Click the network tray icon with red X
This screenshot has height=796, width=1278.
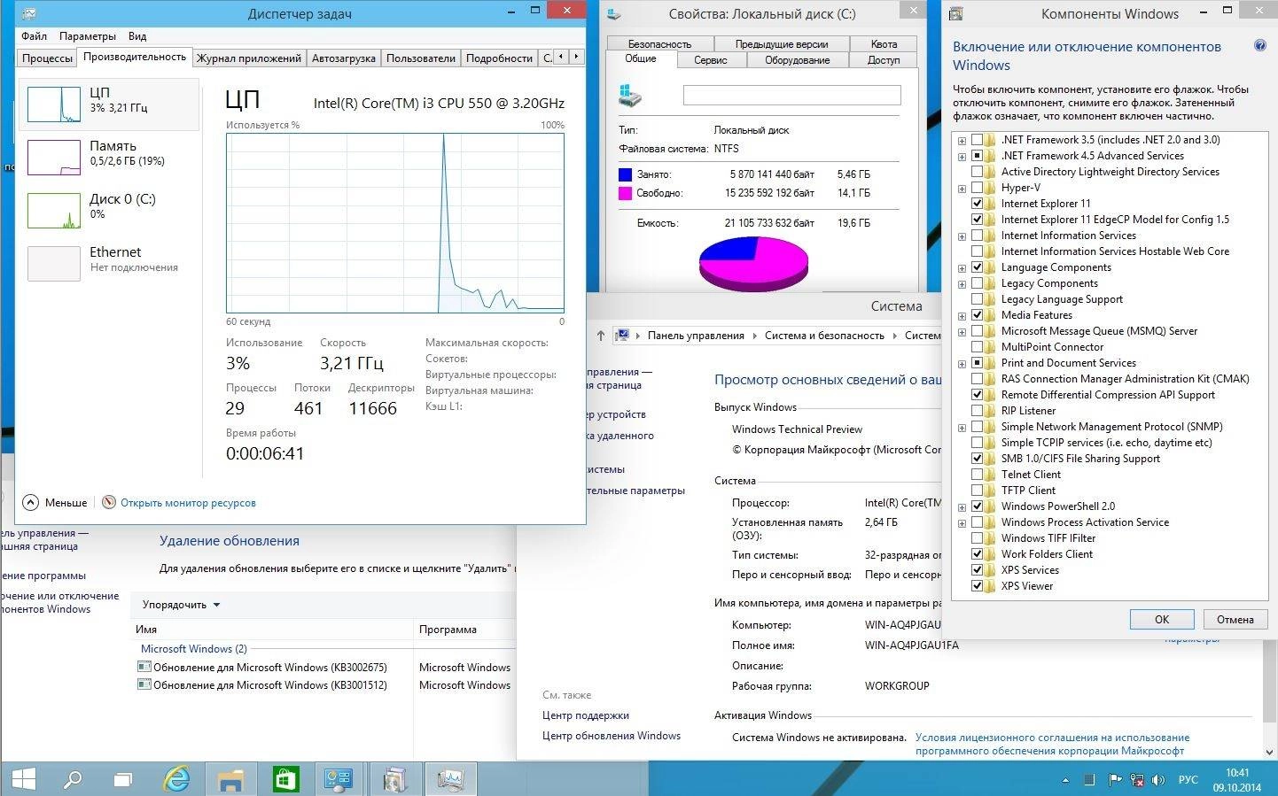click(x=1137, y=780)
